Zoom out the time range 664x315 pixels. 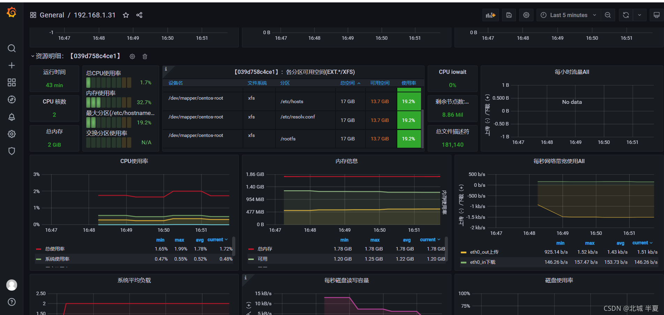click(608, 15)
